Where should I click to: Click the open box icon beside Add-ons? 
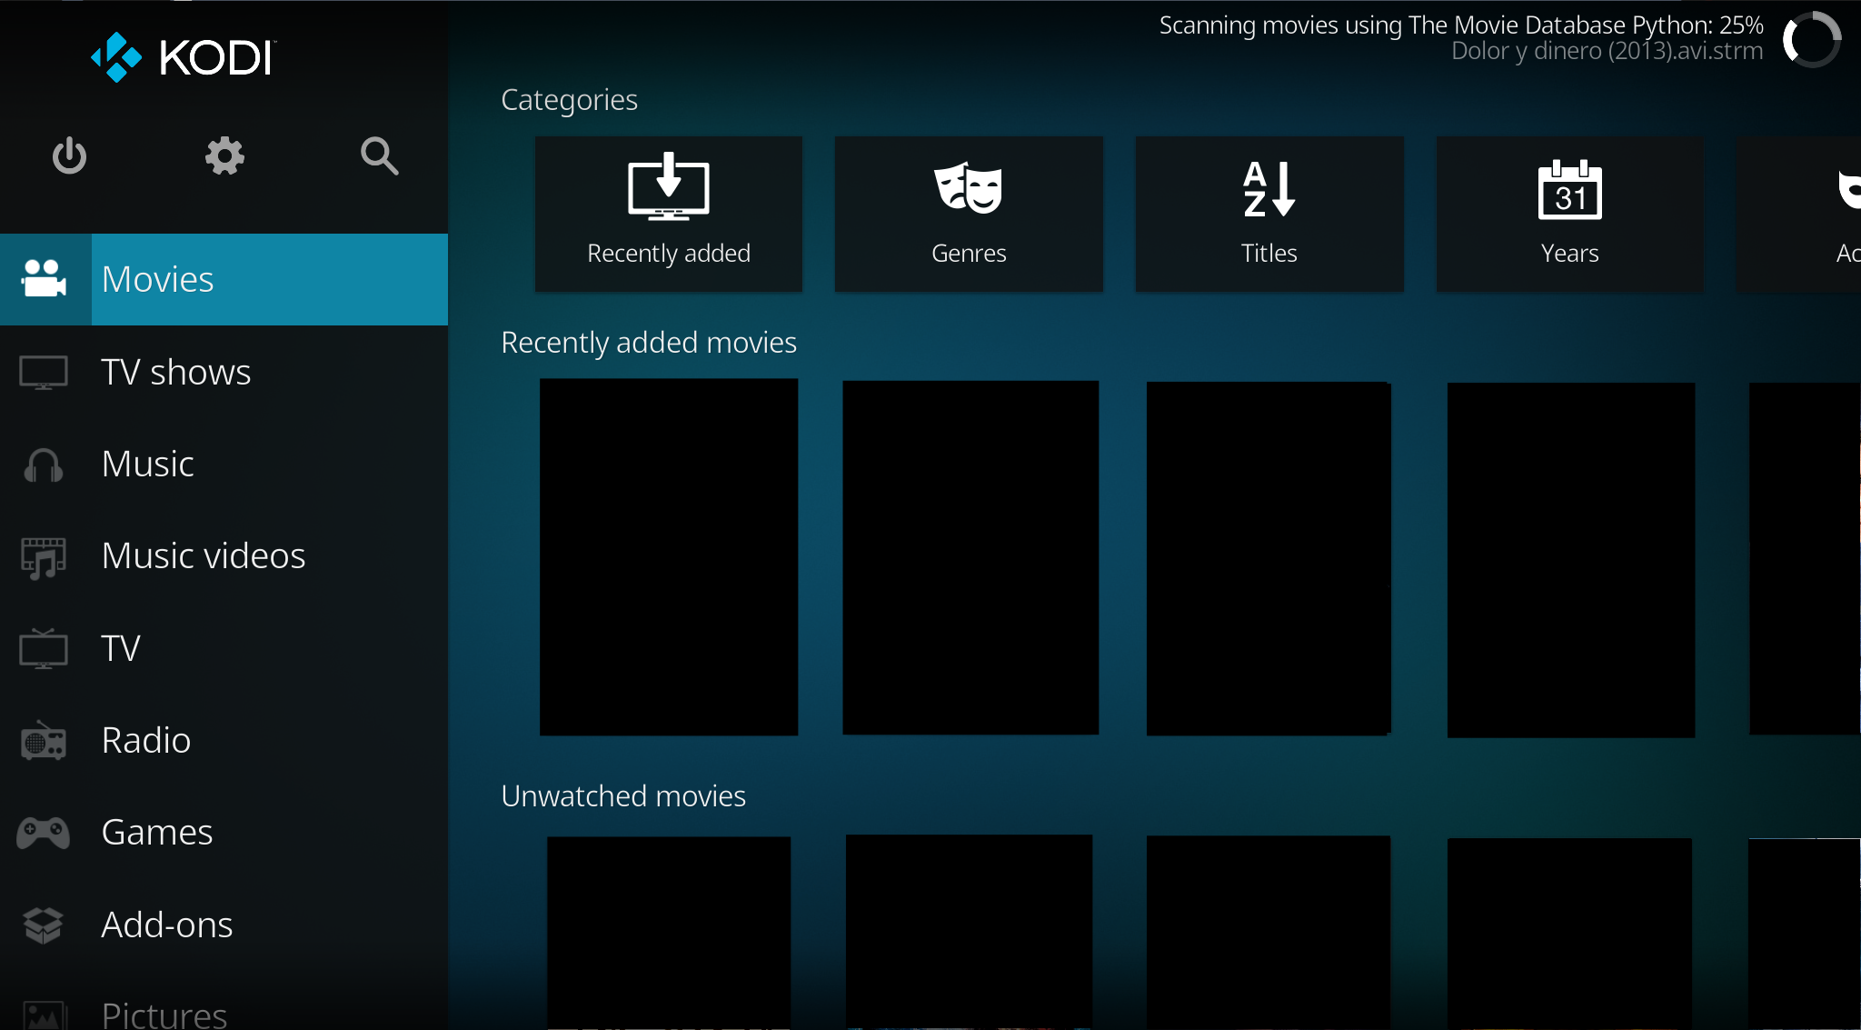[x=44, y=925]
